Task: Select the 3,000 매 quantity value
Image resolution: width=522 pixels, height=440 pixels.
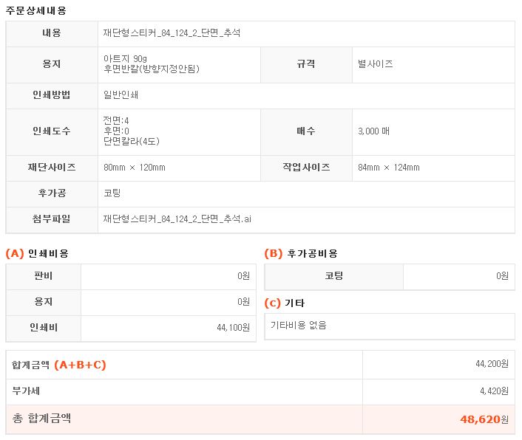Action: [x=373, y=131]
